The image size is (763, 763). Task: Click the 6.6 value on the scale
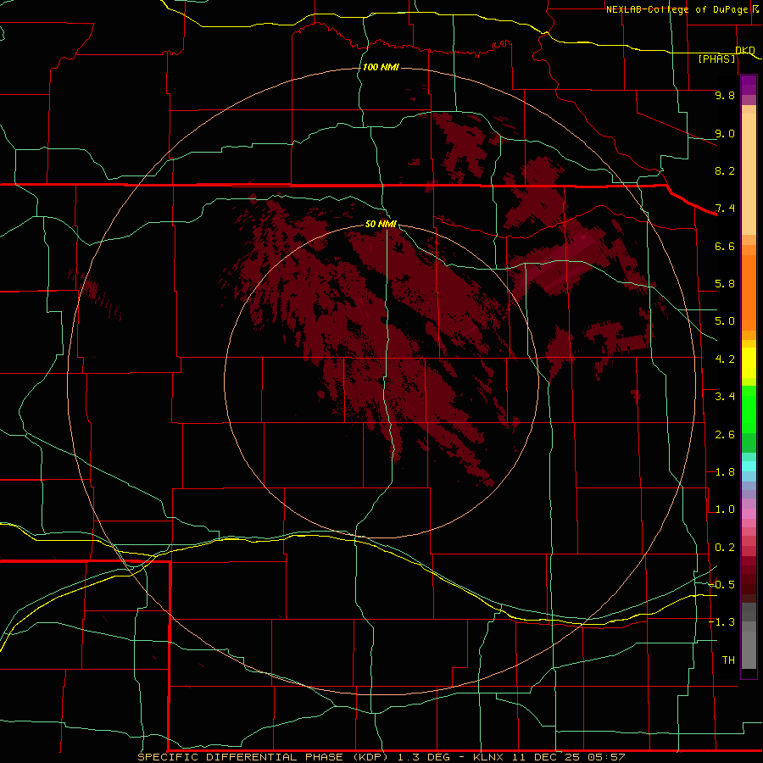[725, 246]
